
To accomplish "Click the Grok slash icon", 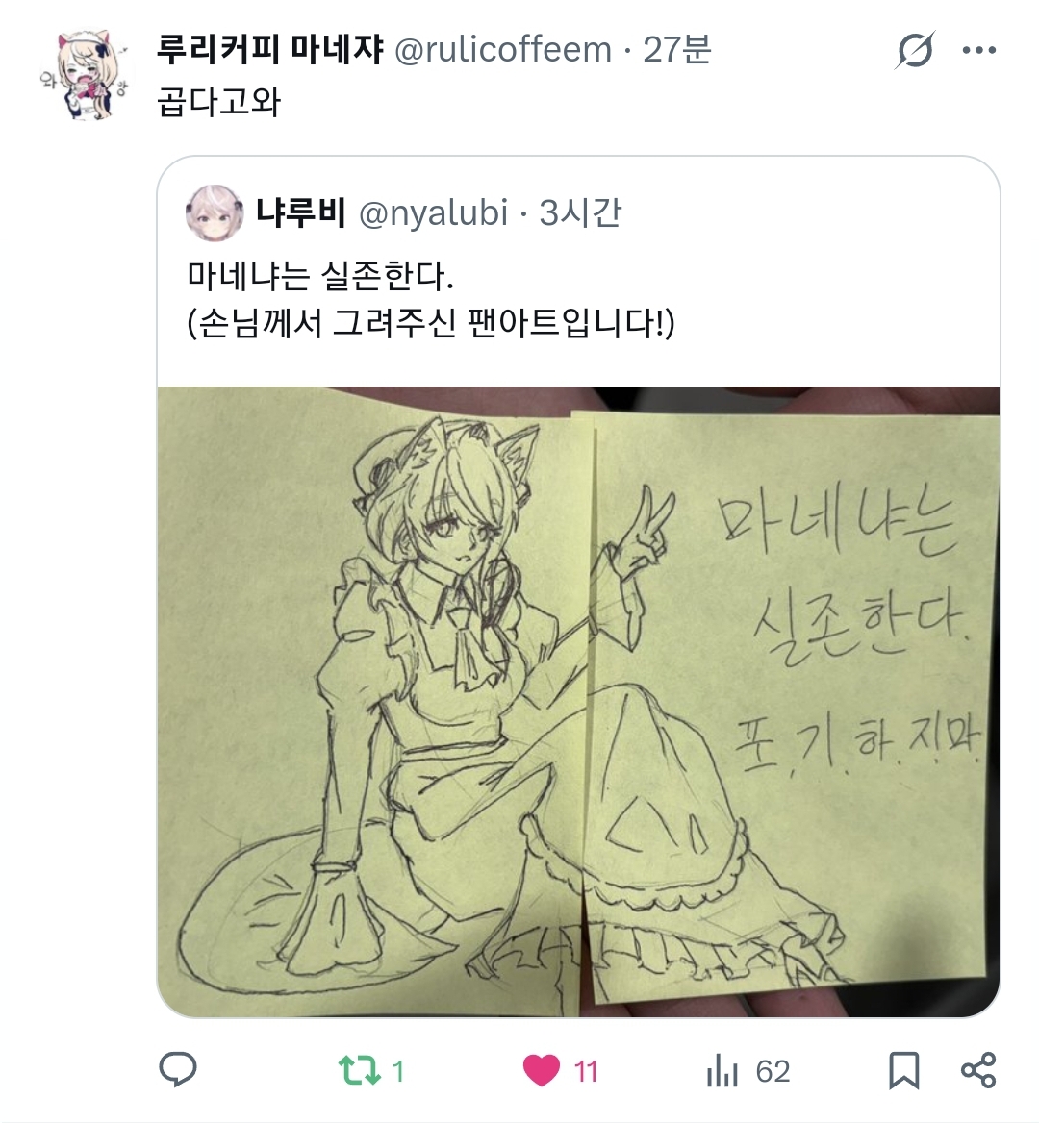I will click(x=915, y=49).
